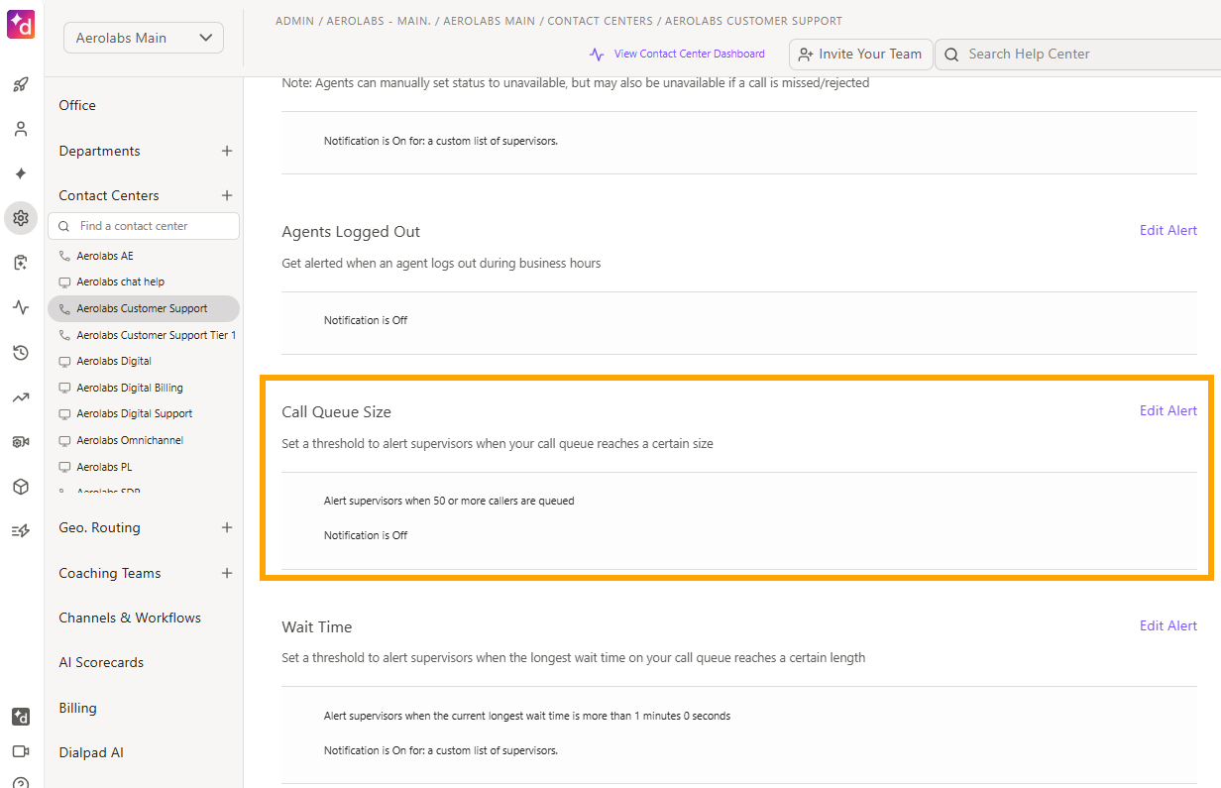Open View Contact Center Dashboard link
1221x788 pixels.
click(x=677, y=55)
